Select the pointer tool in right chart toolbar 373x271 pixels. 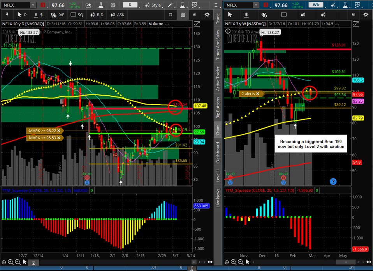pos(230,15)
